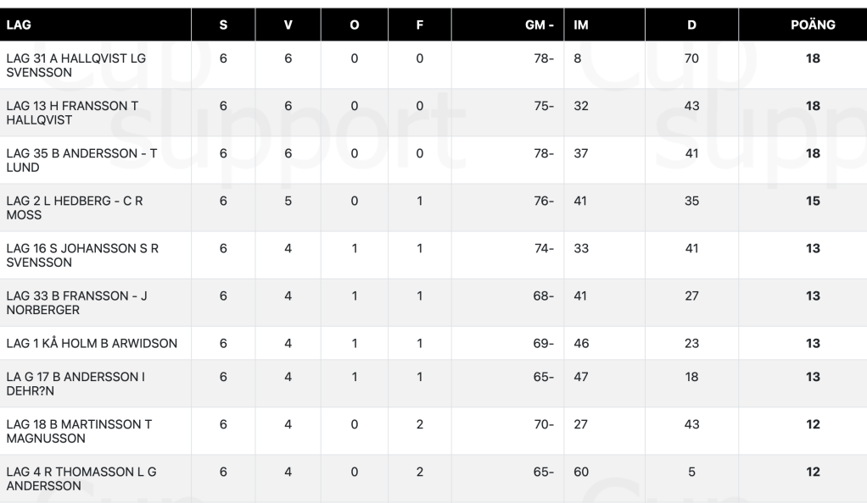Click team LA G 17 B Andersson I Dehr?n
867x503 pixels.
76,384
